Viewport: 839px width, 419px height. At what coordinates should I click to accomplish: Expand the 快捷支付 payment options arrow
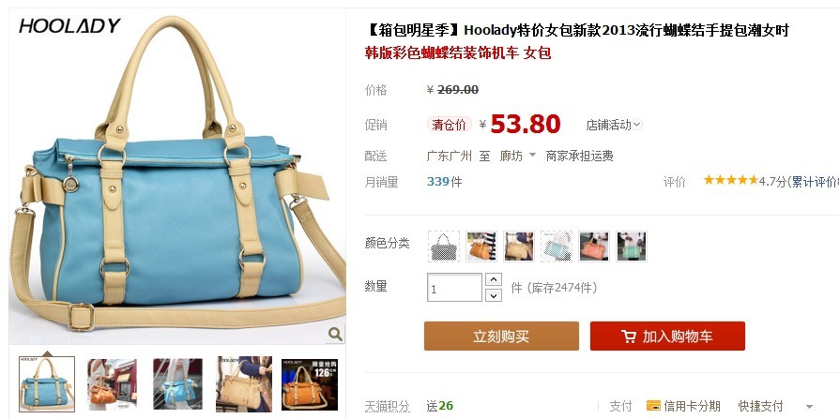(x=809, y=407)
